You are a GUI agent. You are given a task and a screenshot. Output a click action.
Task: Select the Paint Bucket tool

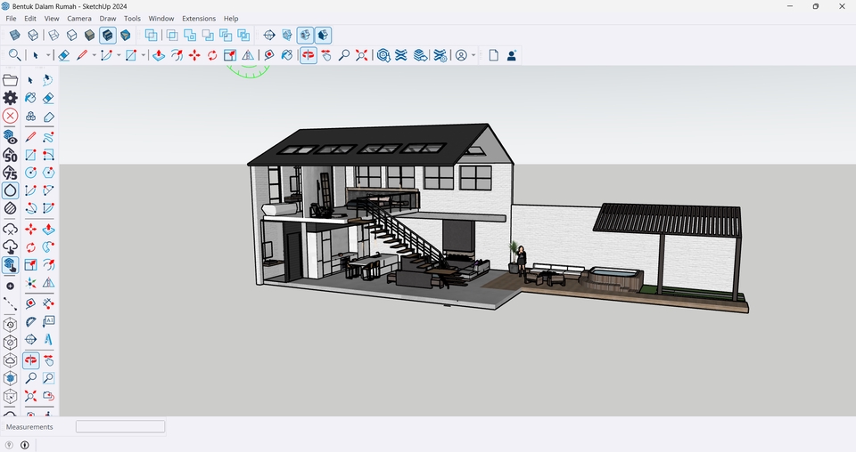click(30, 98)
